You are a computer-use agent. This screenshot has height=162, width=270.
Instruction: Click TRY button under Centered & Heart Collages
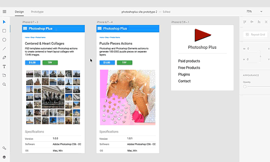pyautogui.click(x=50, y=63)
